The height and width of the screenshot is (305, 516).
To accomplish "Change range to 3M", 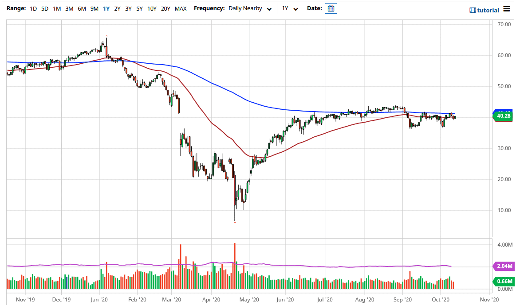I will pos(69,8).
